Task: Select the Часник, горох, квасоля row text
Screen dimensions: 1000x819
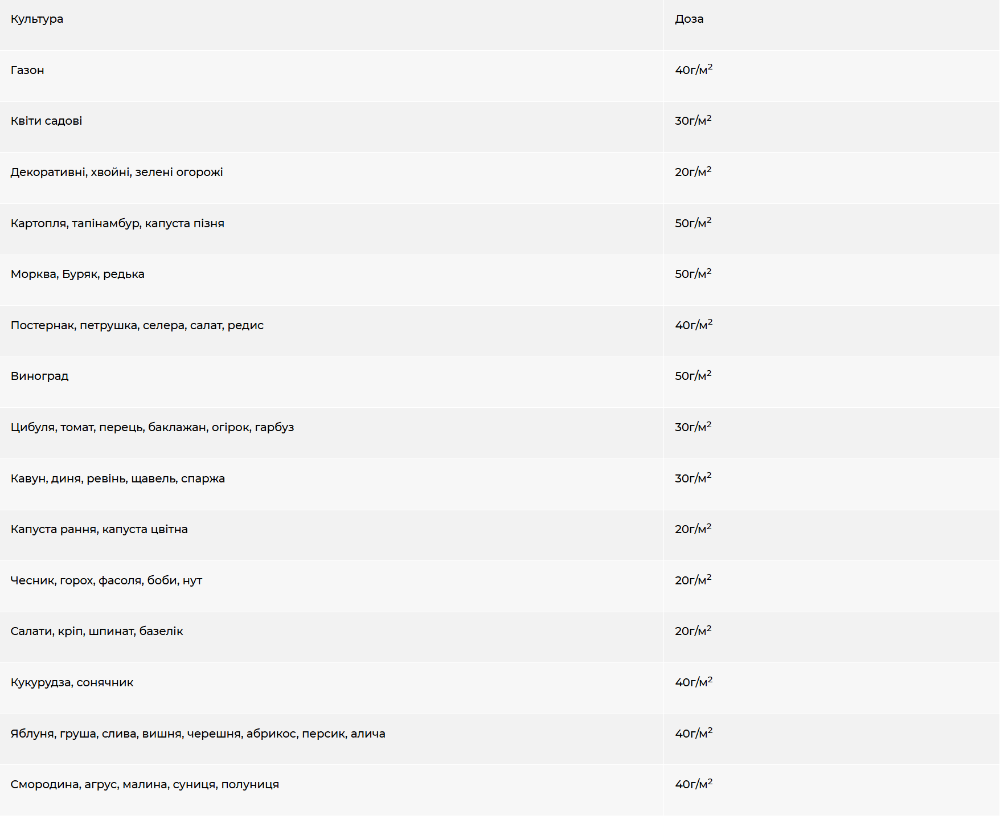Action: [x=106, y=581]
